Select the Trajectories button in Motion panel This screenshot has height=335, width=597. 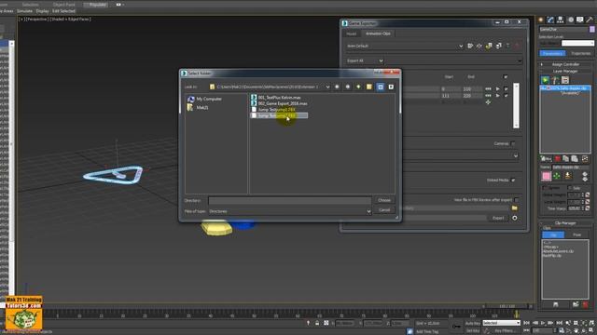(580, 54)
